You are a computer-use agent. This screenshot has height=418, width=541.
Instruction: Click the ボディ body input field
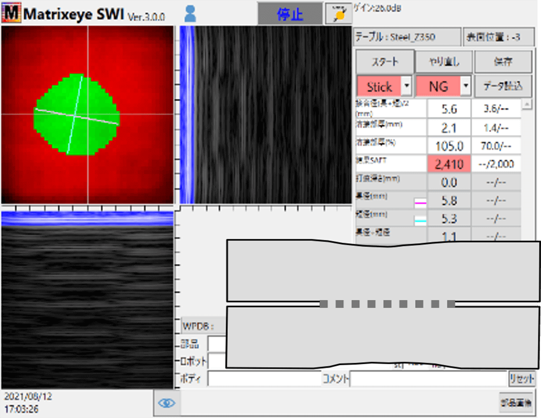coord(264,379)
